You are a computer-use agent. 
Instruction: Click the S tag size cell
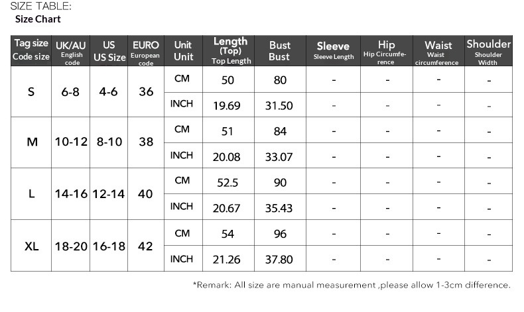tap(31, 92)
